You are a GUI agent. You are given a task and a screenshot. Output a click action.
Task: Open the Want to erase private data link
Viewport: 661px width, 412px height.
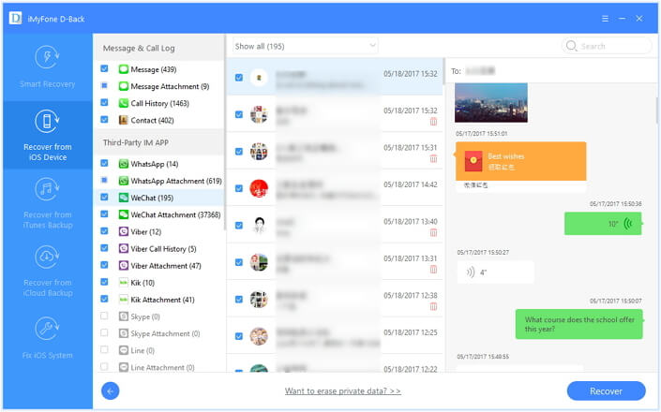(343, 391)
